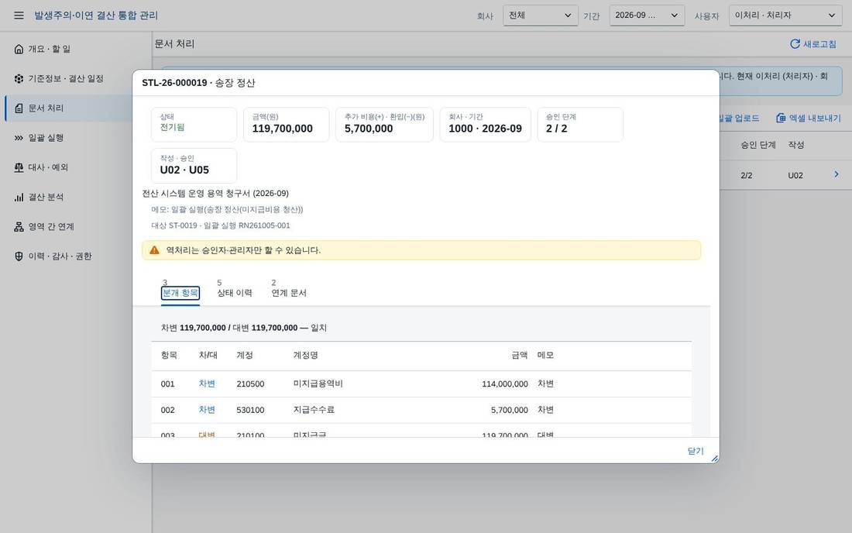Expand the 회사 dropdown showing 전체
This screenshot has height=533, width=852.
(540, 15)
